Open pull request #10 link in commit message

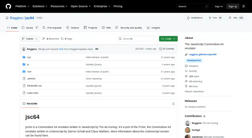coord(61,49)
